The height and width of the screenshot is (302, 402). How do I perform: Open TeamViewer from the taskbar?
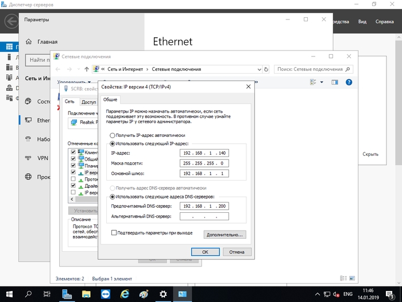(x=106, y=293)
